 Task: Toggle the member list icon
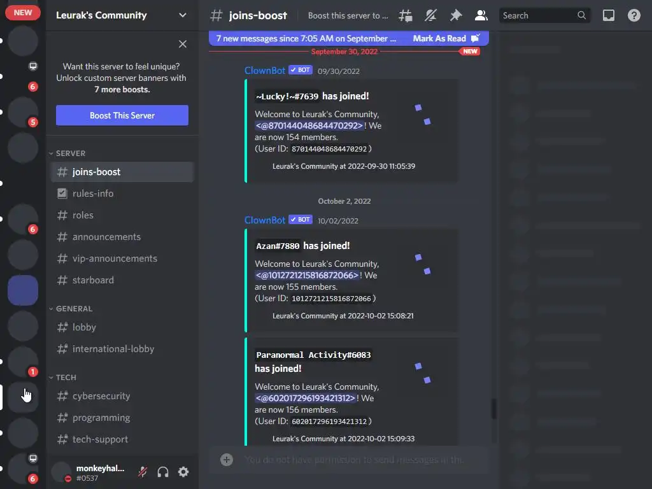[481, 16]
